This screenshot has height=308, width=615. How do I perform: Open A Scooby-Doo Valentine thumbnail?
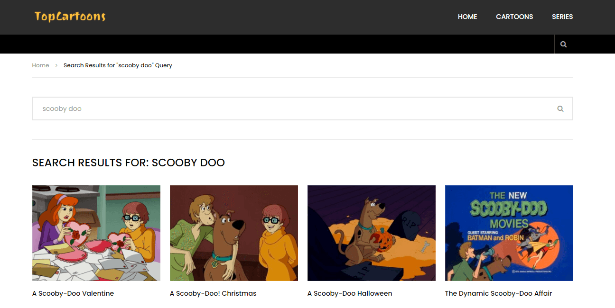[x=96, y=233]
